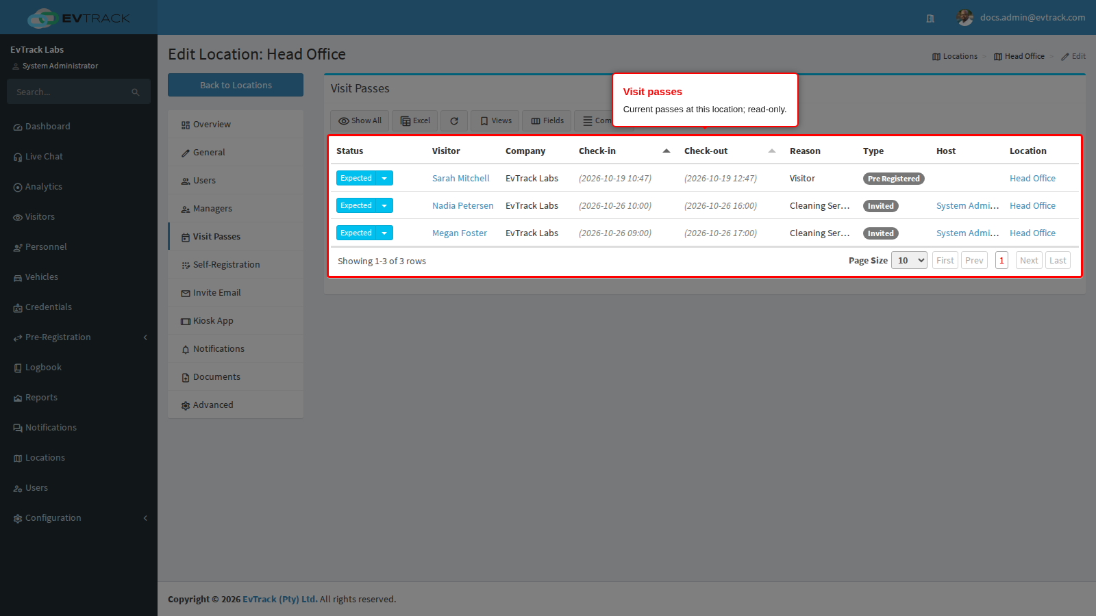The height and width of the screenshot is (616, 1096).
Task: Show All passes with eye button
Action: (x=360, y=121)
